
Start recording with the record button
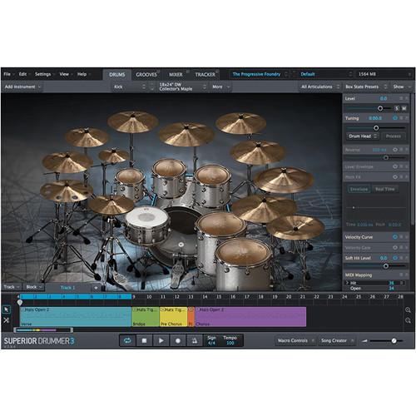[x=178, y=340]
